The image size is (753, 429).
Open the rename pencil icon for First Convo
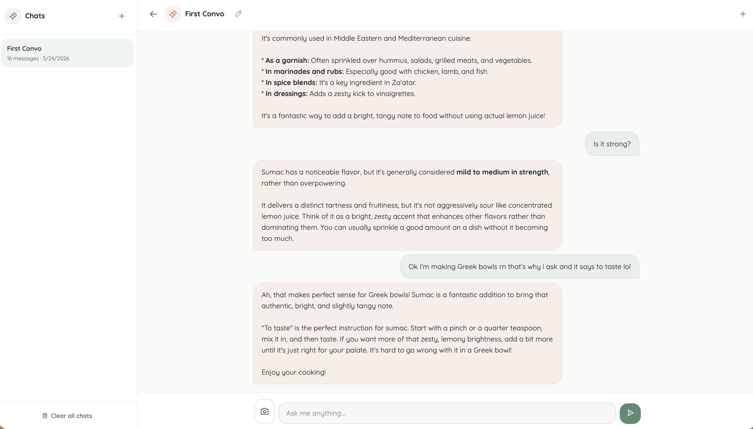238,14
